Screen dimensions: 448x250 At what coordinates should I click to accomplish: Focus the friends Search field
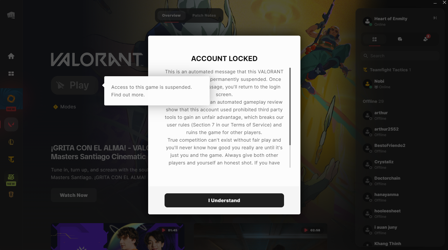pyautogui.click(x=400, y=56)
